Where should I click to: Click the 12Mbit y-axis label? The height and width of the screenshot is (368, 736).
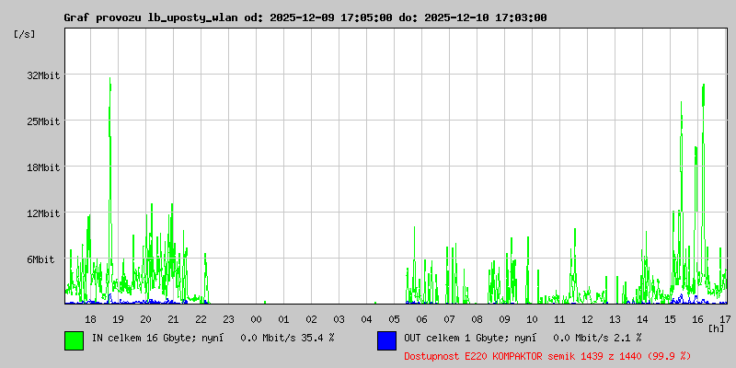point(43,213)
